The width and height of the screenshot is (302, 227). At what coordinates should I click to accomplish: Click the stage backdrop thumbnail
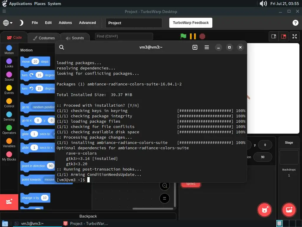[289, 157]
